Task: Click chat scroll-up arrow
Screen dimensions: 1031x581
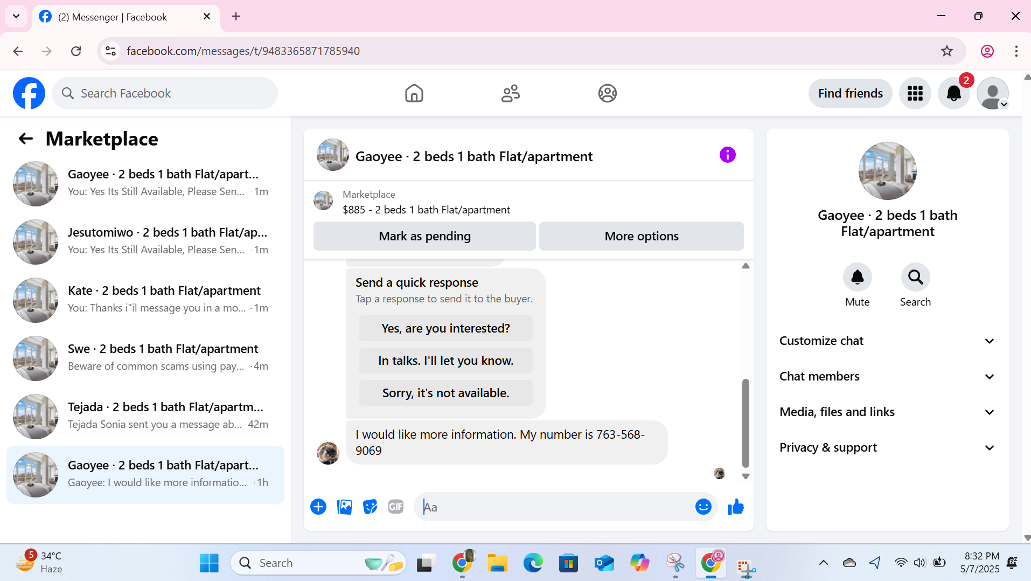Action: 746,266
